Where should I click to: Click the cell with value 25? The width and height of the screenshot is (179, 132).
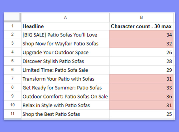tap(141, 114)
